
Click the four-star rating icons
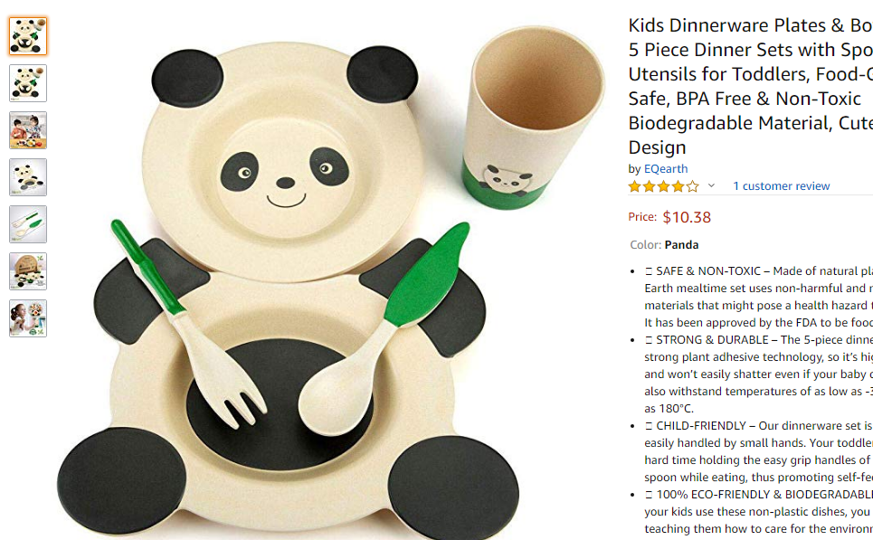(664, 186)
